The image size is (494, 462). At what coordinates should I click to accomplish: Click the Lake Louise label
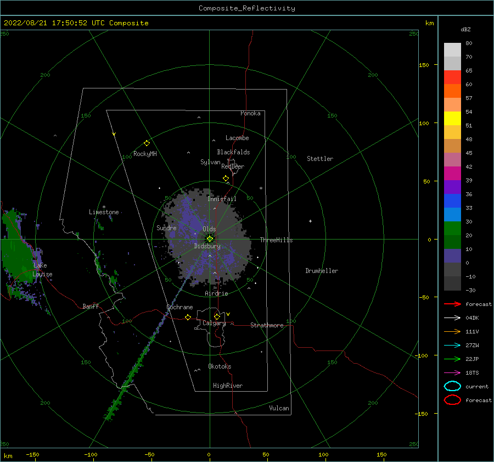(42, 270)
